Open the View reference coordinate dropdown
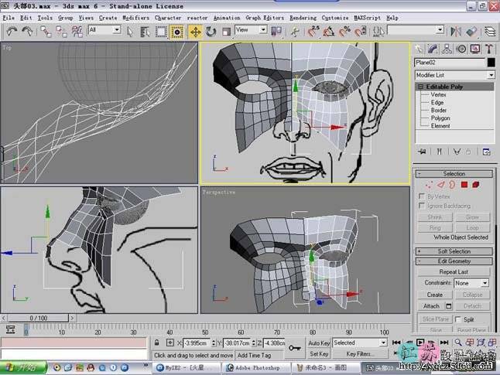Image resolution: width=500 pixels, height=375 pixels. 251,29
